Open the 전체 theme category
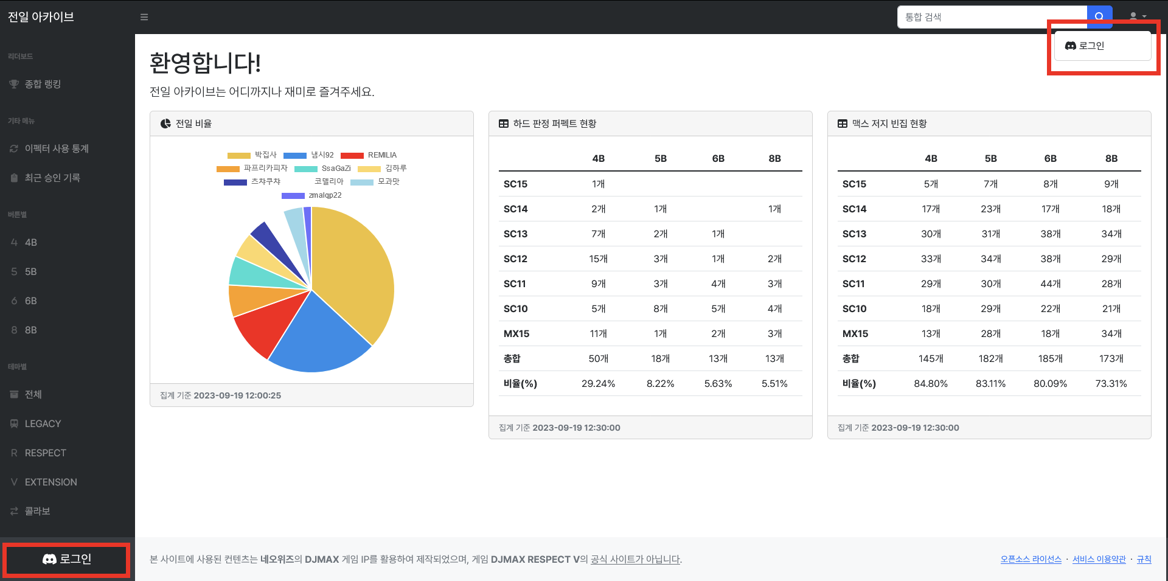Screen dimensions: 1168x581 click(33, 394)
